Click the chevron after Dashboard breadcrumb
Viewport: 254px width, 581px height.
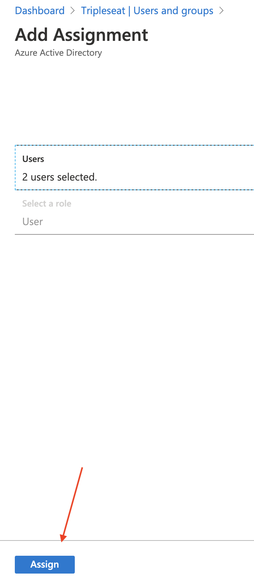(73, 11)
